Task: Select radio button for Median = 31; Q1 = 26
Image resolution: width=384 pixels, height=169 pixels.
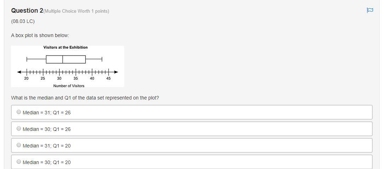Action: tap(19, 112)
